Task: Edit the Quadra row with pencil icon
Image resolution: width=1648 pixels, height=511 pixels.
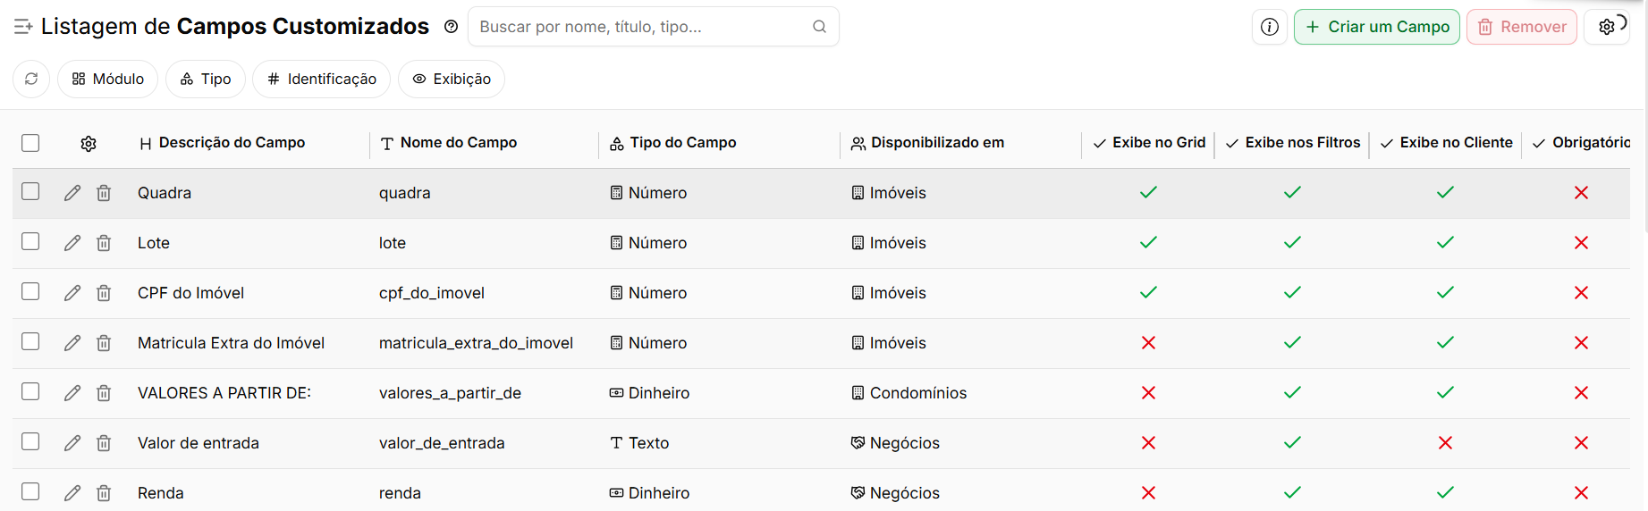Action: (x=72, y=193)
